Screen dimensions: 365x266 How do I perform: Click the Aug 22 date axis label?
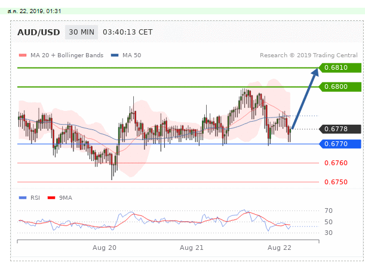[x=280, y=248]
